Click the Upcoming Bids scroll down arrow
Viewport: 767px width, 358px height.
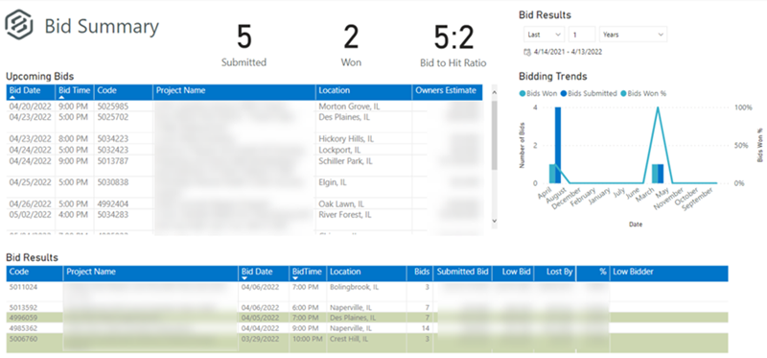(494, 221)
